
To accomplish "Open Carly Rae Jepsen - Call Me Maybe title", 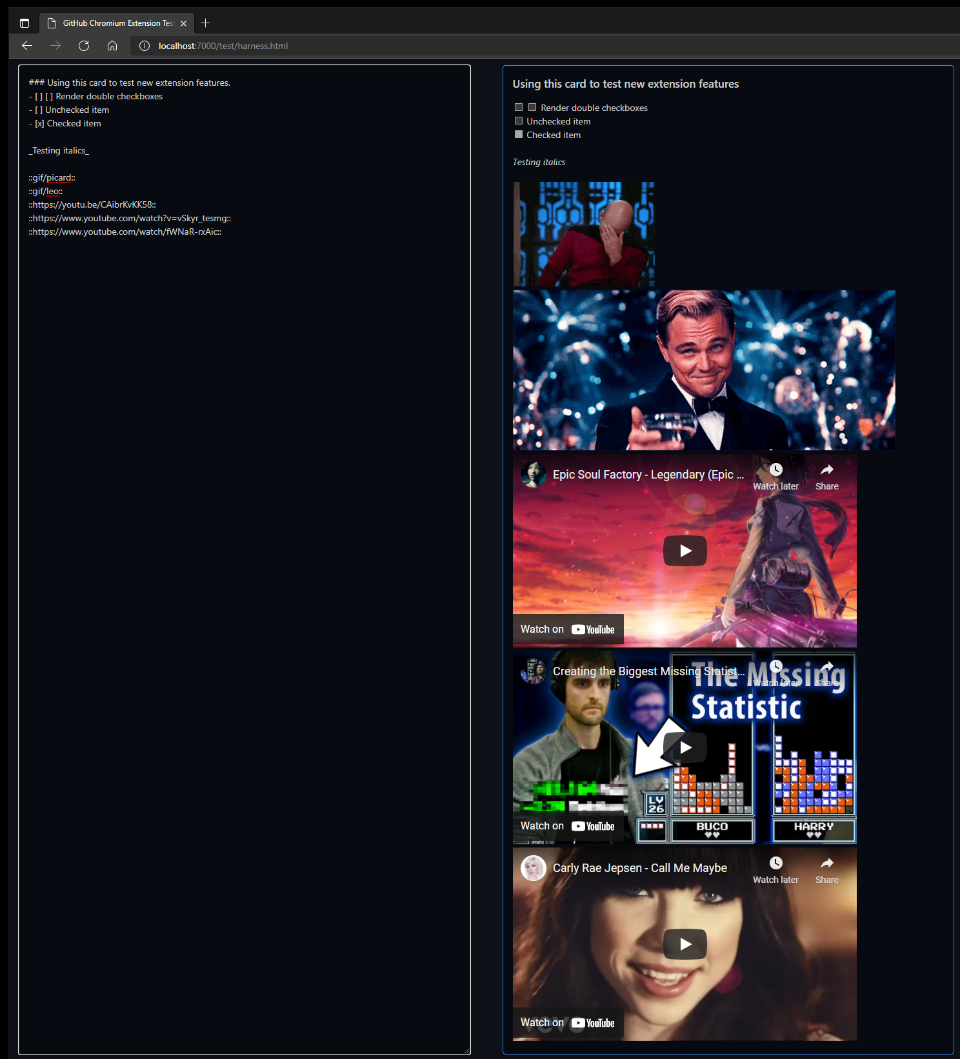I will click(x=640, y=868).
